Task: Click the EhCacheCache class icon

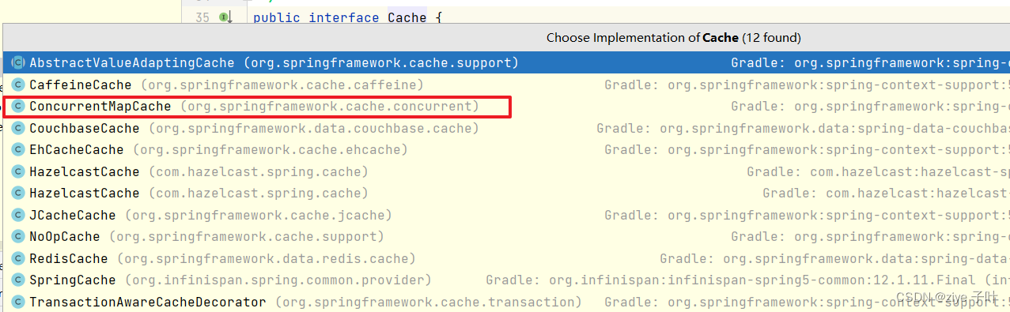Action: pos(18,149)
